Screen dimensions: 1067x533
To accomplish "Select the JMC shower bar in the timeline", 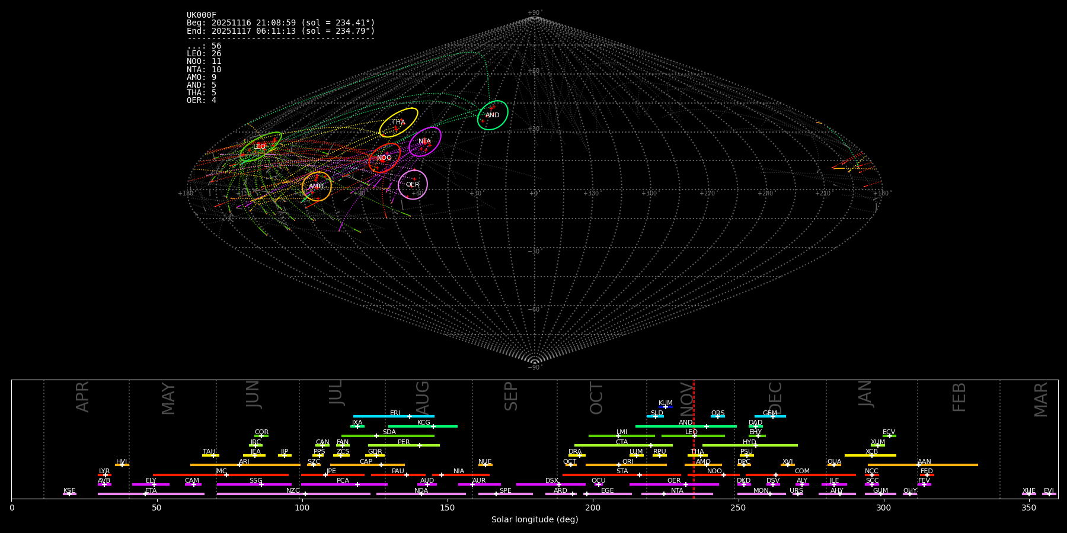I will click(221, 474).
